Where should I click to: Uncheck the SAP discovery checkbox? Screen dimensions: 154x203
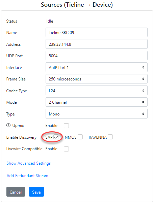pos(56,137)
